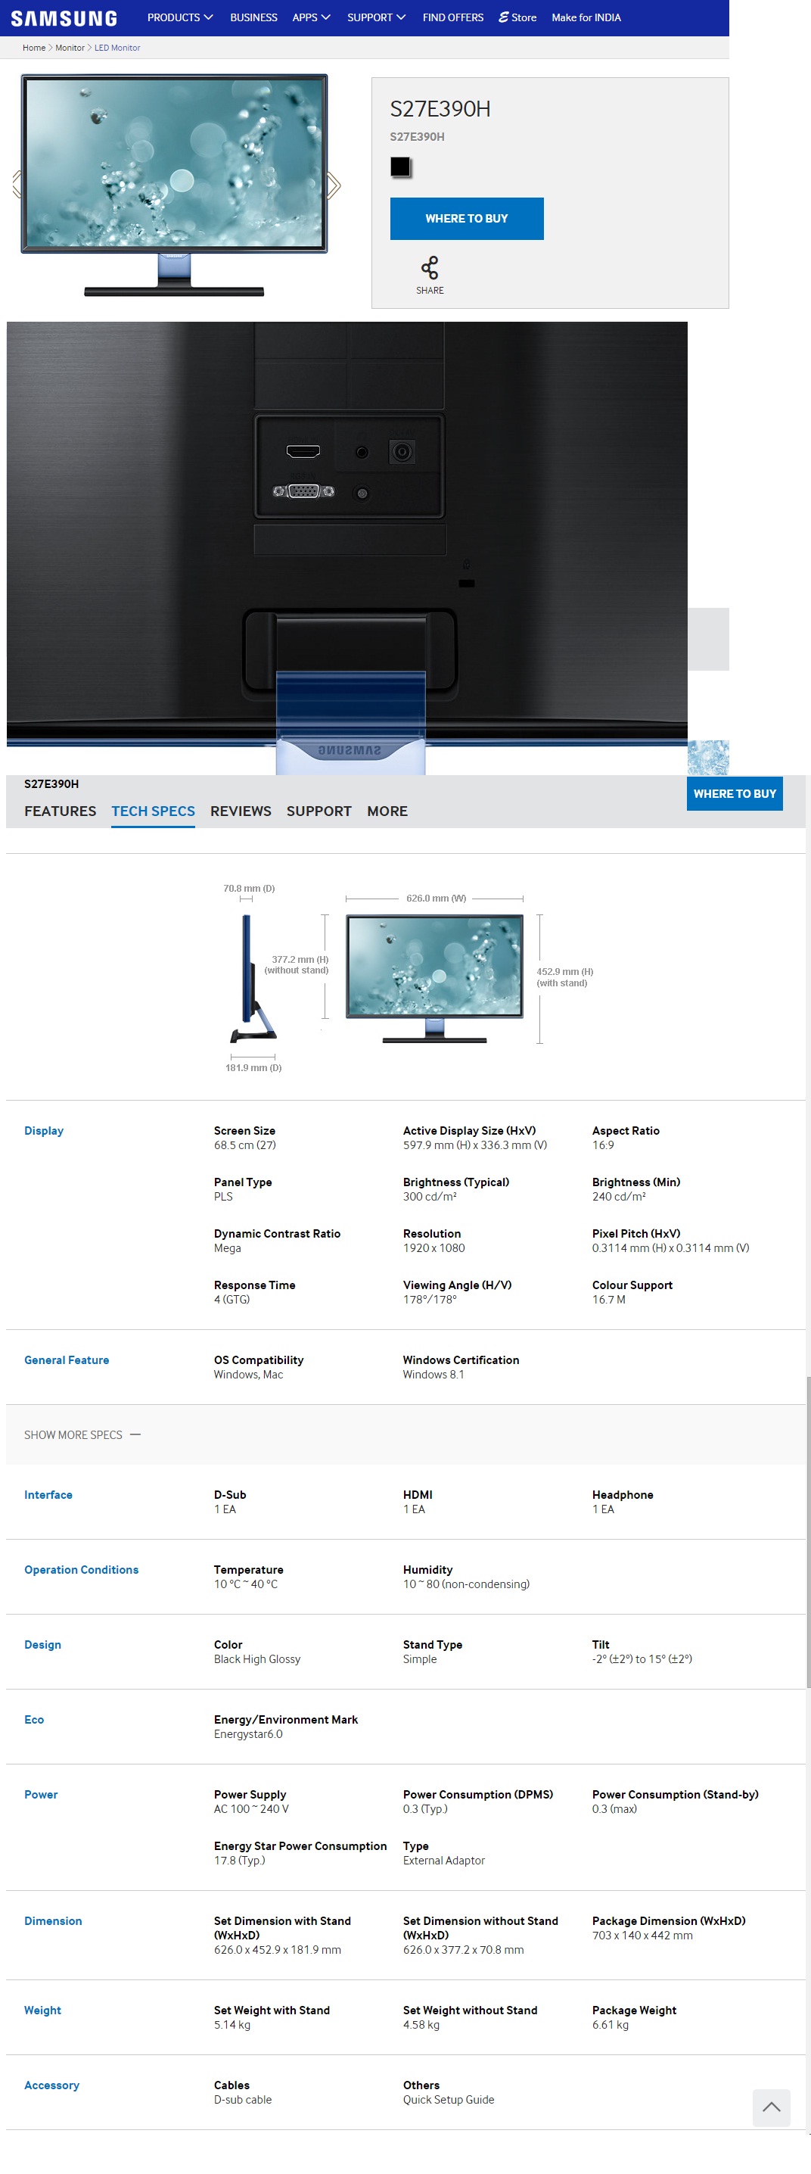Image resolution: width=811 pixels, height=2174 pixels.
Task: Open Find Offers in the navigation
Action: (452, 17)
